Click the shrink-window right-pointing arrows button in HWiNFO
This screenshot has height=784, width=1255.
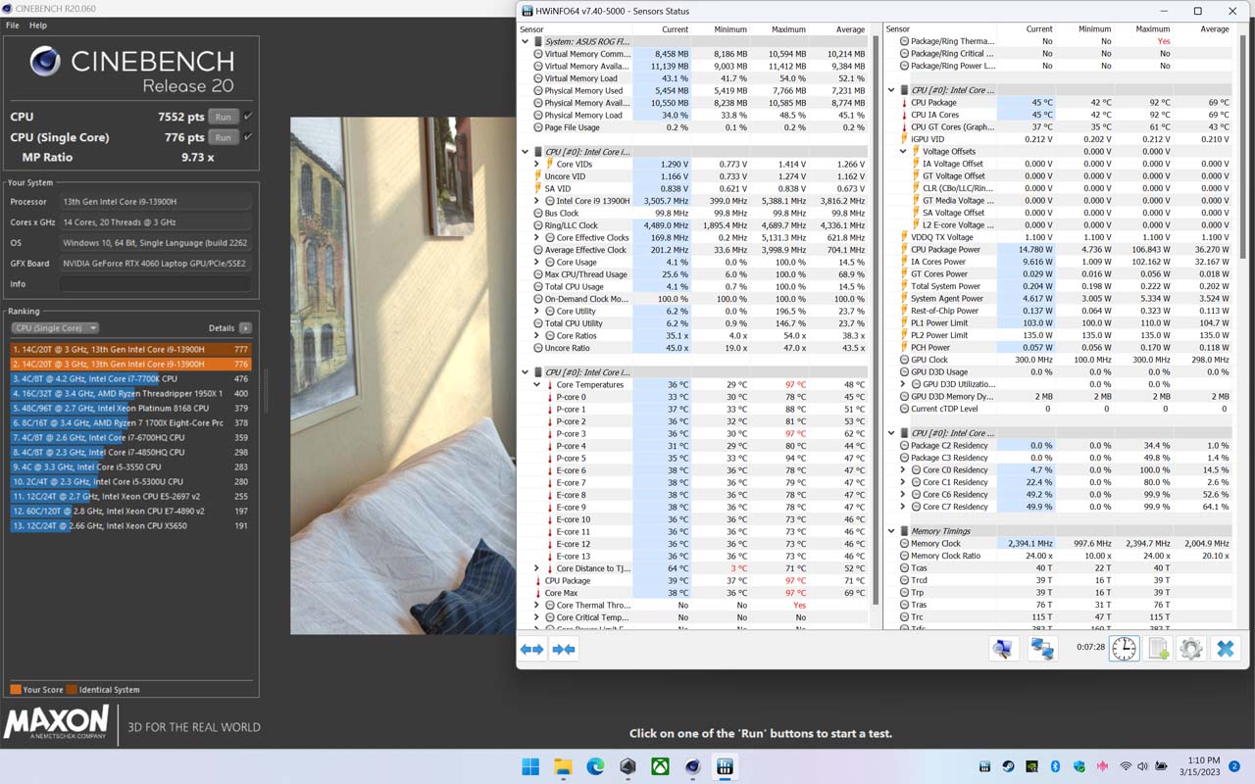click(x=564, y=649)
